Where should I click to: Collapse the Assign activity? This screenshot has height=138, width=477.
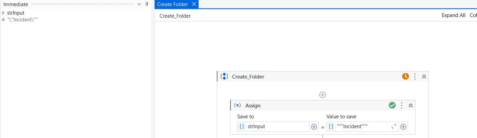pyautogui.click(x=411, y=105)
